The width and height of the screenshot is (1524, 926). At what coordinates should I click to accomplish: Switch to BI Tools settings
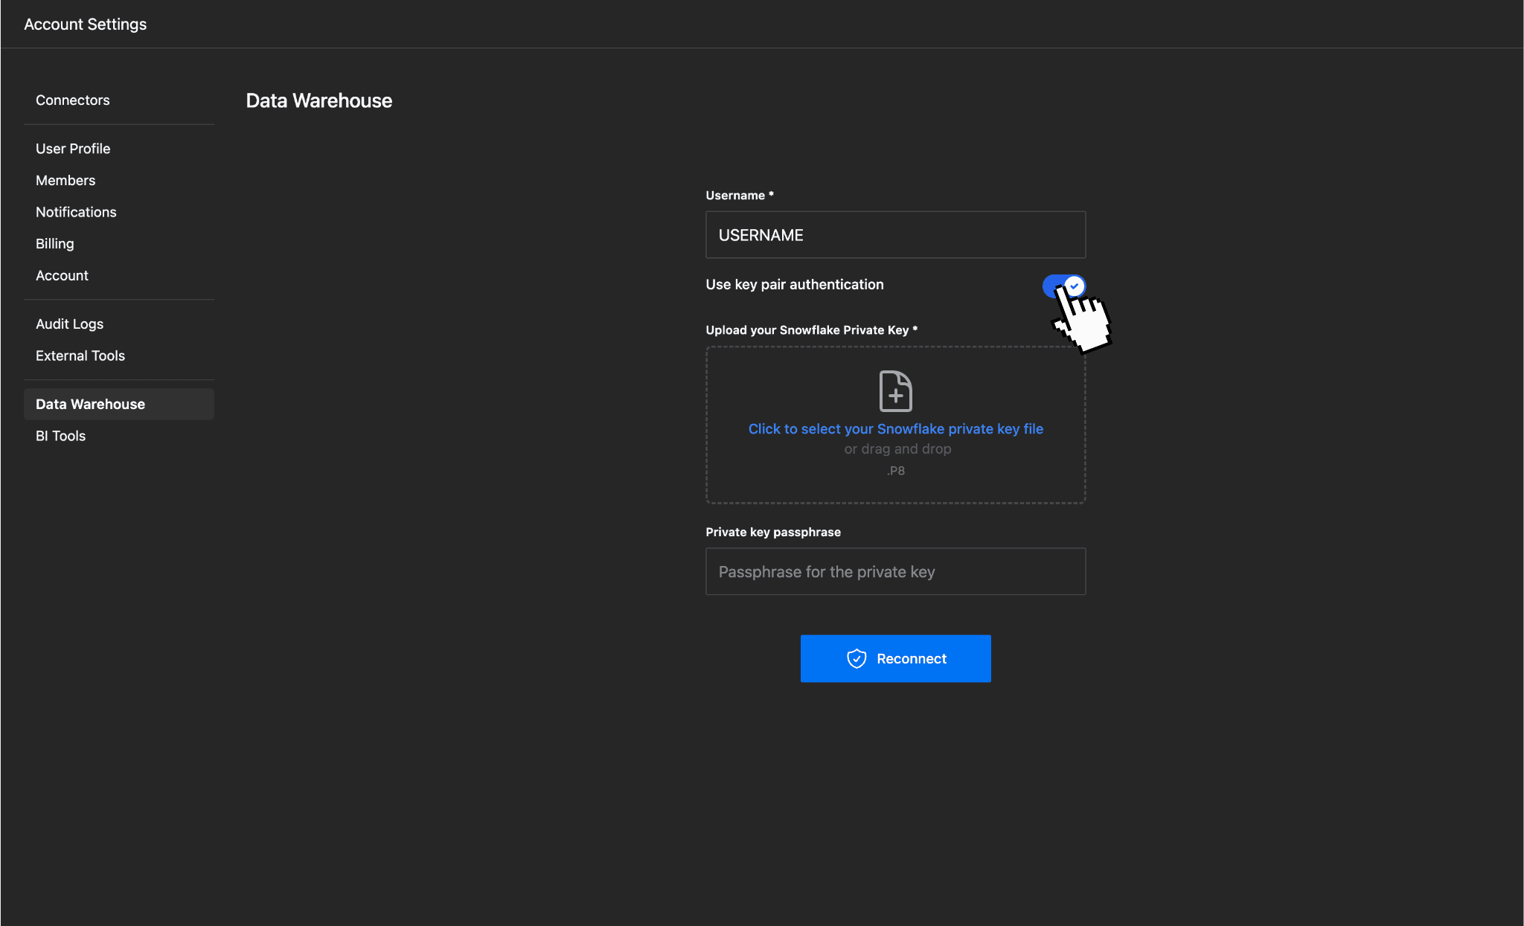(x=60, y=436)
